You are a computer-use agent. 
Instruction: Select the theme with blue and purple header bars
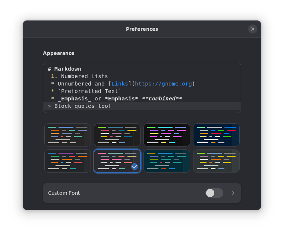pyautogui.click(x=67, y=161)
